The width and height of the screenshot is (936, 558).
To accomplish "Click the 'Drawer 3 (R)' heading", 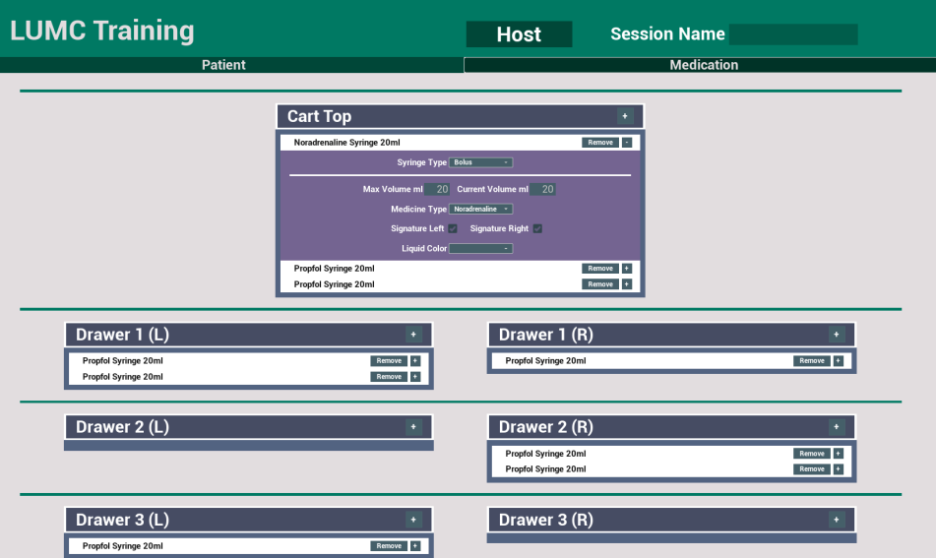I will [545, 520].
